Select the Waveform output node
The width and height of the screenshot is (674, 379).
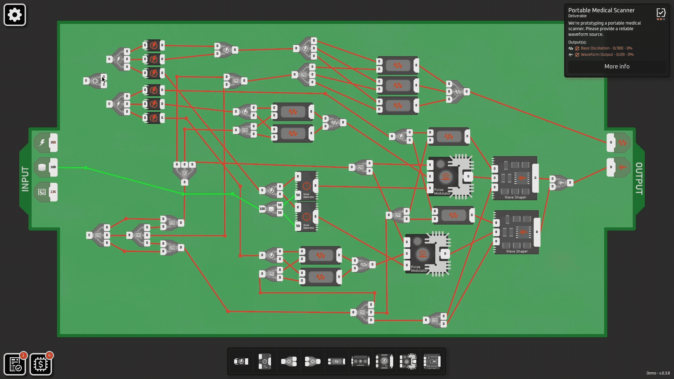click(619, 167)
